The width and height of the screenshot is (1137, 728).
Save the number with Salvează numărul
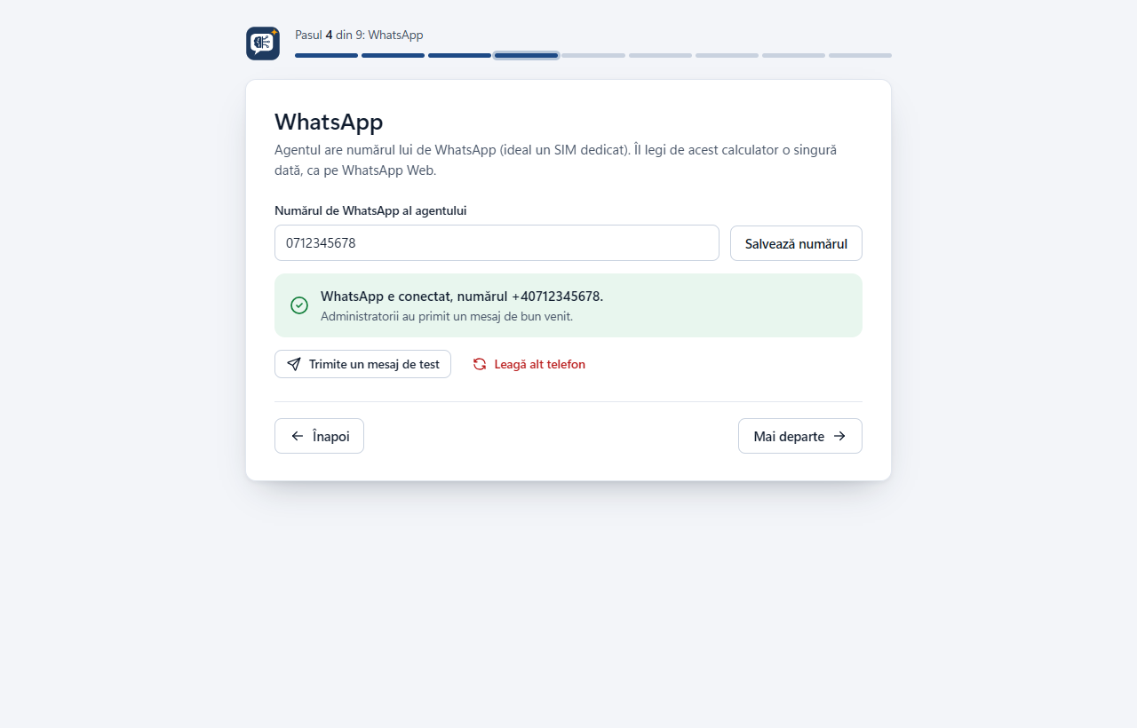[x=796, y=243]
